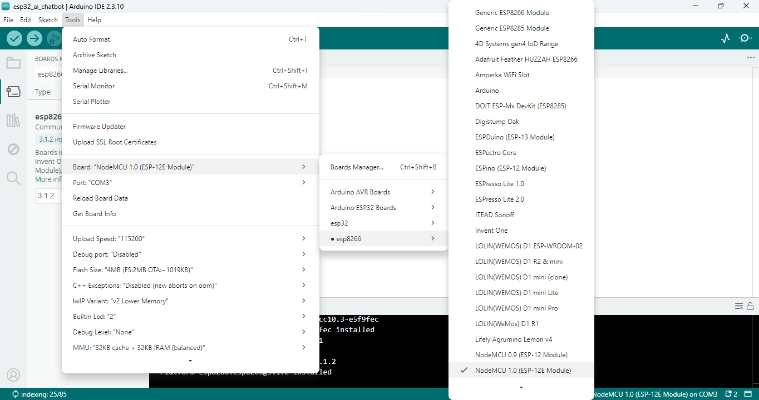Open Boards Manager... from submenu
The height and width of the screenshot is (400, 759).
pos(383,167)
